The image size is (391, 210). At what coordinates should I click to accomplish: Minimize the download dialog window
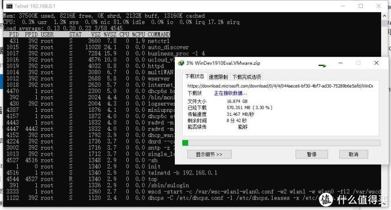tap(340, 63)
